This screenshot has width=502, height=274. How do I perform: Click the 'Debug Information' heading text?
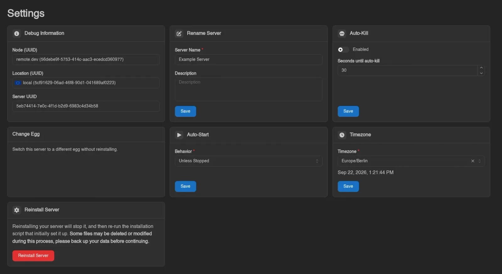[44, 33]
